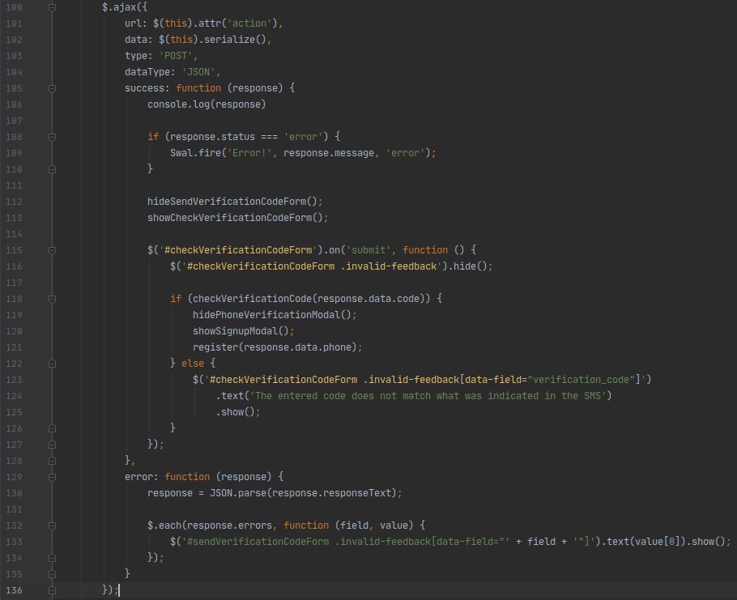Click hidePhoneVerificationModal() call
The image size is (737, 600).
click(x=275, y=315)
